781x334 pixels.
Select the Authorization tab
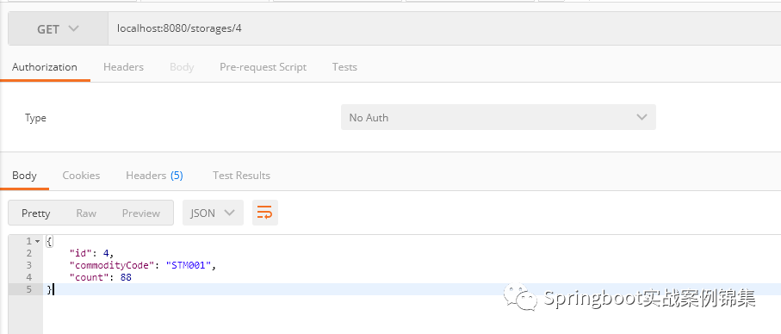tap(44, 67)
